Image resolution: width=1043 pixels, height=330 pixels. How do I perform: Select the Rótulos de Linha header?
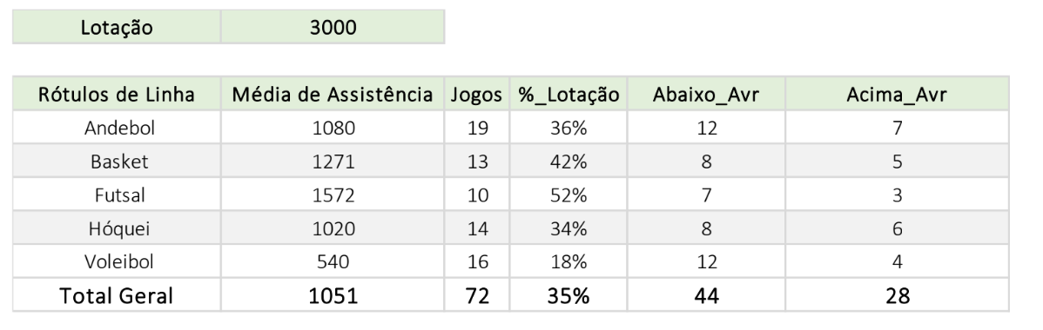pos(117,95)
